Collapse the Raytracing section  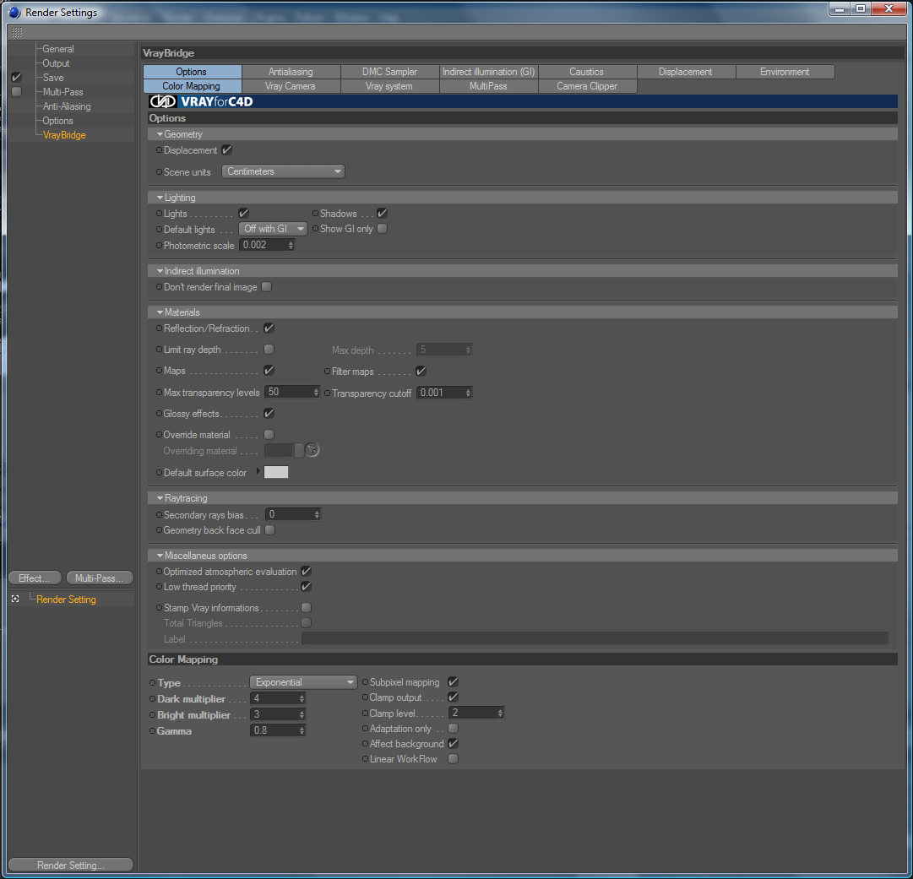click(x=160, y=498)
